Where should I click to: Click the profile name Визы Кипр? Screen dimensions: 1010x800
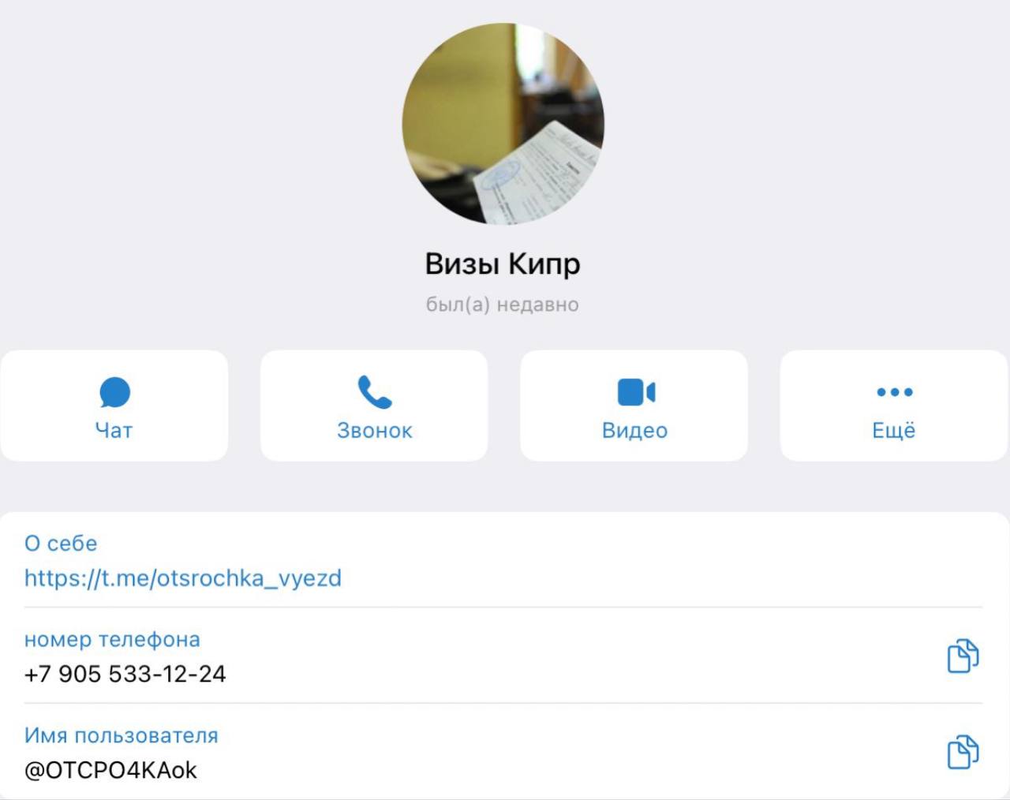pos(503,264)
